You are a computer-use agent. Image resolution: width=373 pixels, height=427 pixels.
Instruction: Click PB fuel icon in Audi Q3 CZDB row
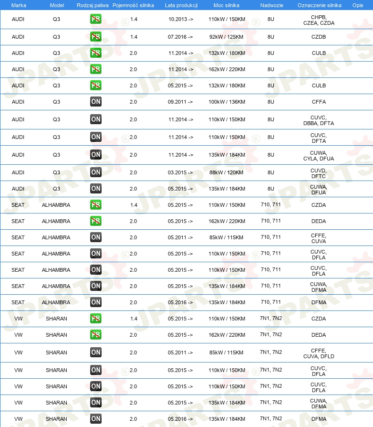tap(96, 36)
